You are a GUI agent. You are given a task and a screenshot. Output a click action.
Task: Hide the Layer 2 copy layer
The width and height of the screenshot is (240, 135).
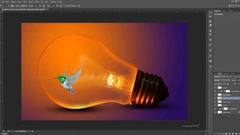pyautogui.click(x=215, y=102)
